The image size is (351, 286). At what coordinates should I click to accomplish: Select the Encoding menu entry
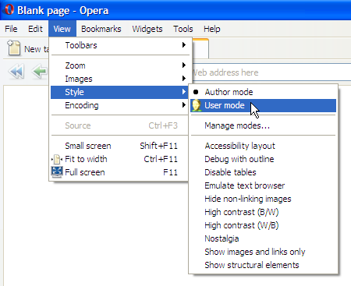coord(119,105)
